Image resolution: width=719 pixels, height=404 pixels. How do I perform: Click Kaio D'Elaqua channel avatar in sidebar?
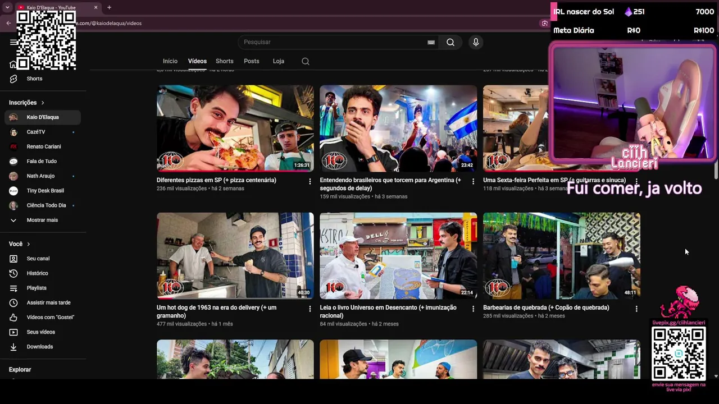[x=13, y=117]
